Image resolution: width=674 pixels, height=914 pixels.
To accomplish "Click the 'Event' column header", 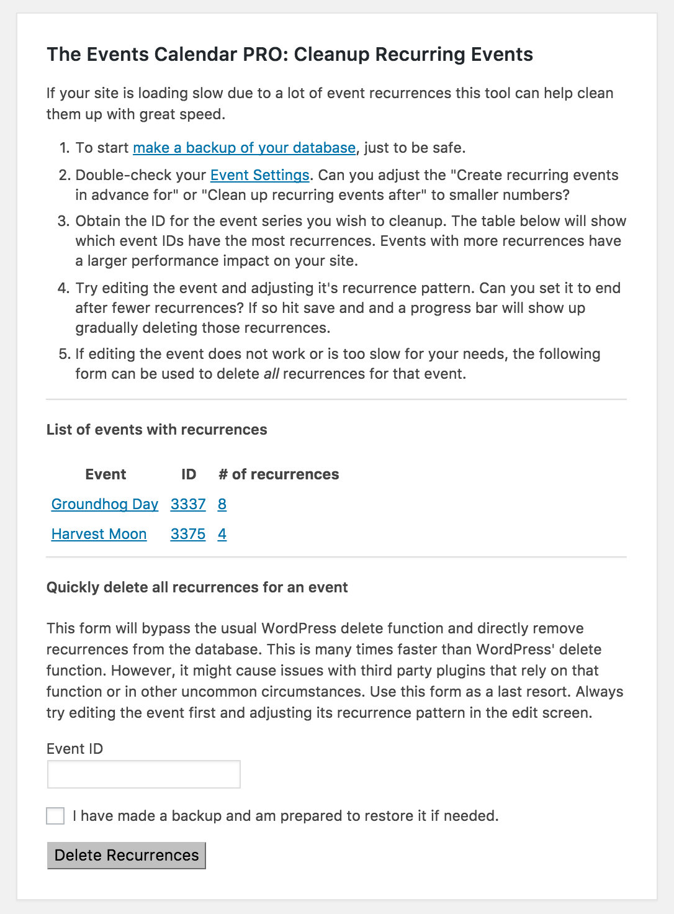I will (x=106, y=474).
